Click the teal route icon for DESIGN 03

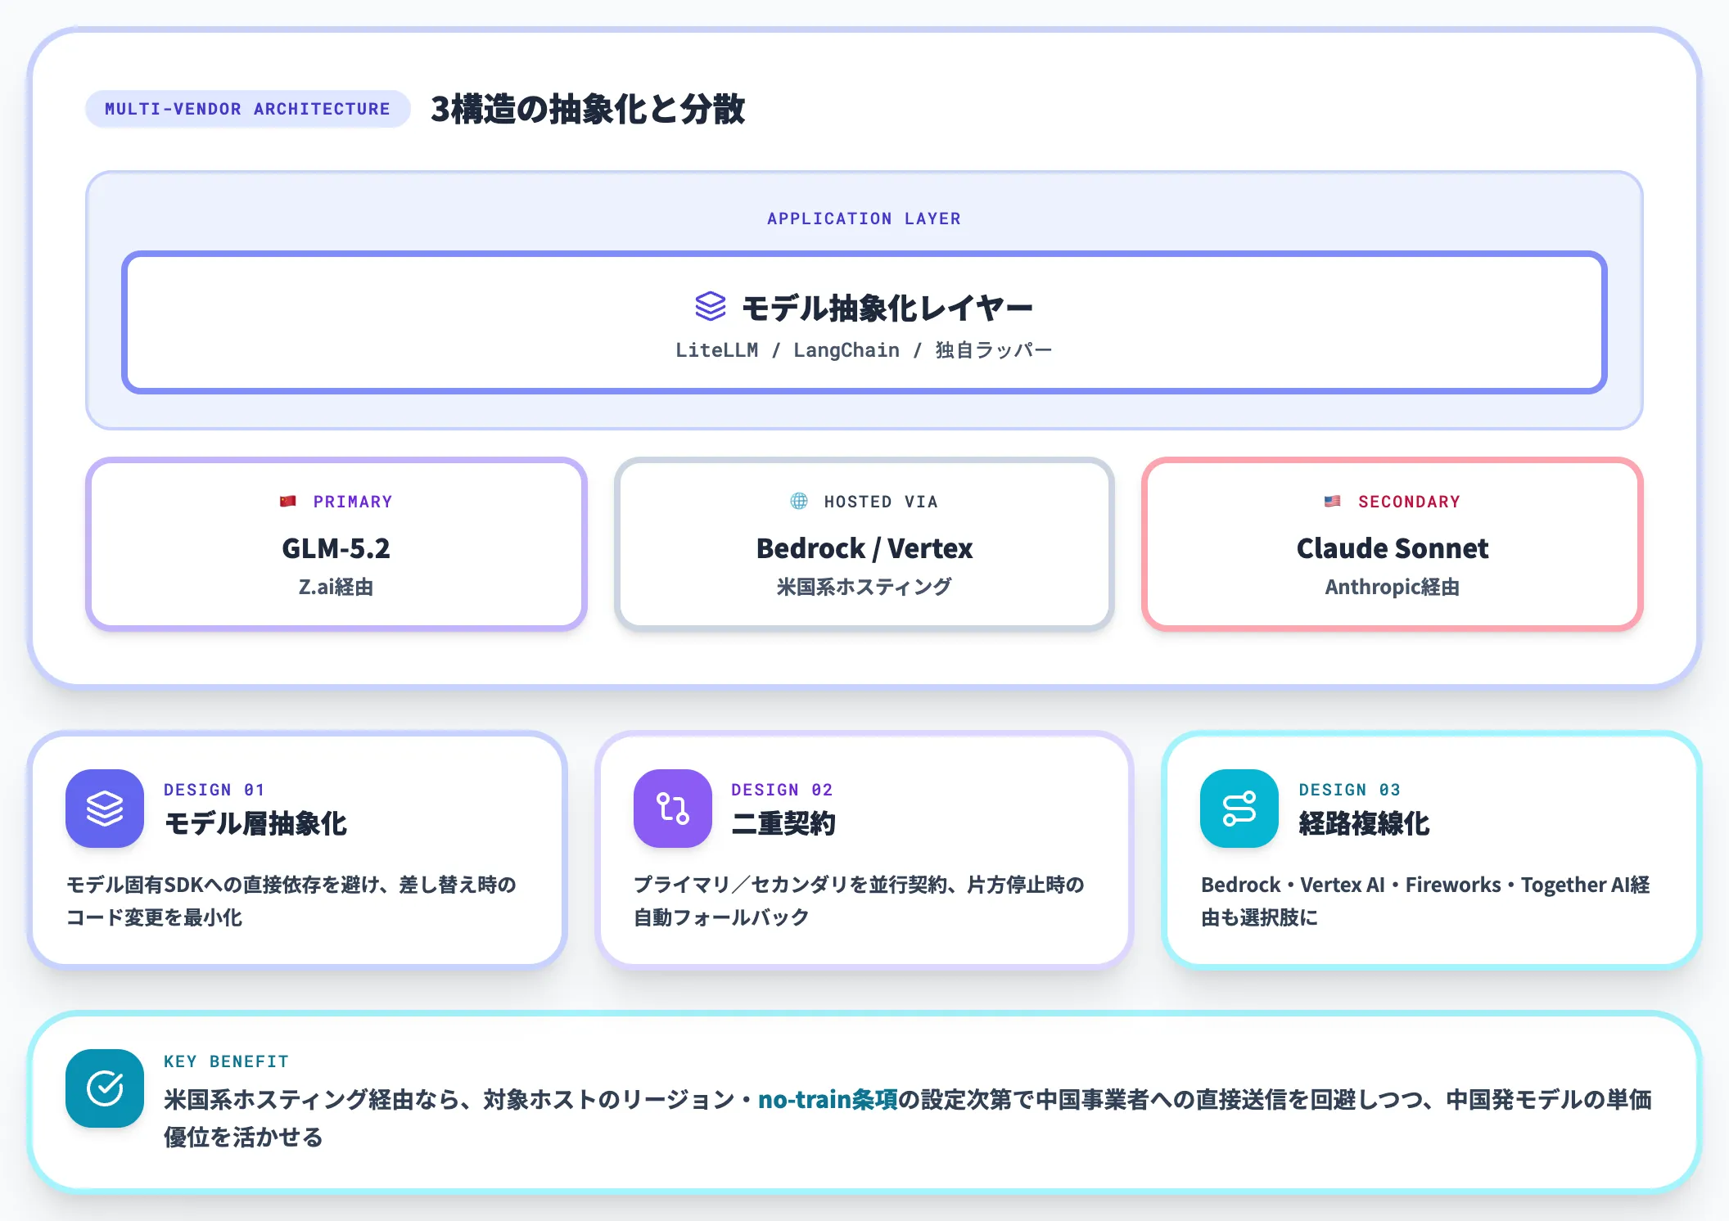pyautogui.click(x=1239, y=809)
